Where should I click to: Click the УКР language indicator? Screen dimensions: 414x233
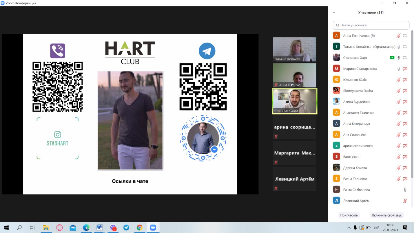point(376,228)
